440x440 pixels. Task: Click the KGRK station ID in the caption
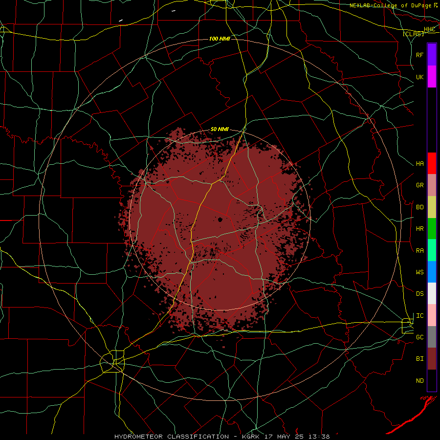[250, 437]
